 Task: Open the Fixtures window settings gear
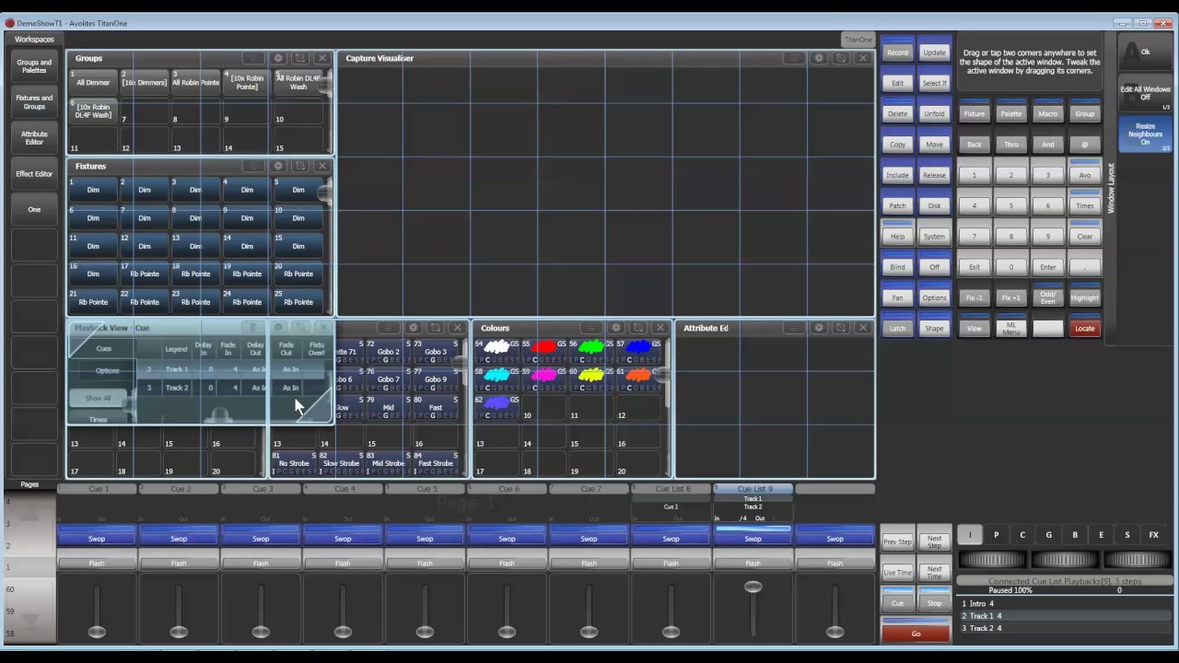click(278, 166)
